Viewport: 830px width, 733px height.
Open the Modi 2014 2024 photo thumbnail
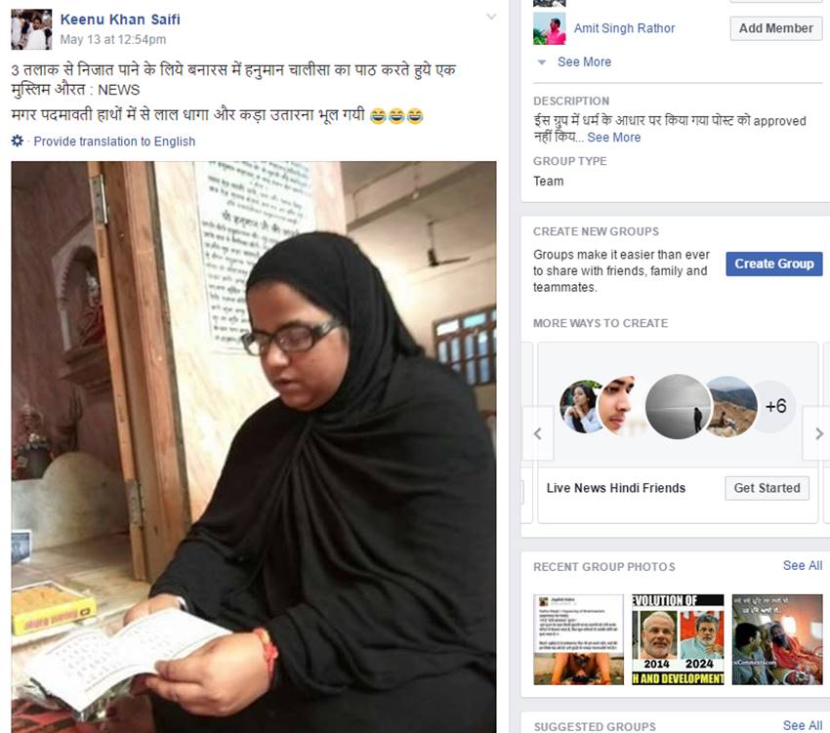pyautogui.click(x=678, y=639)
